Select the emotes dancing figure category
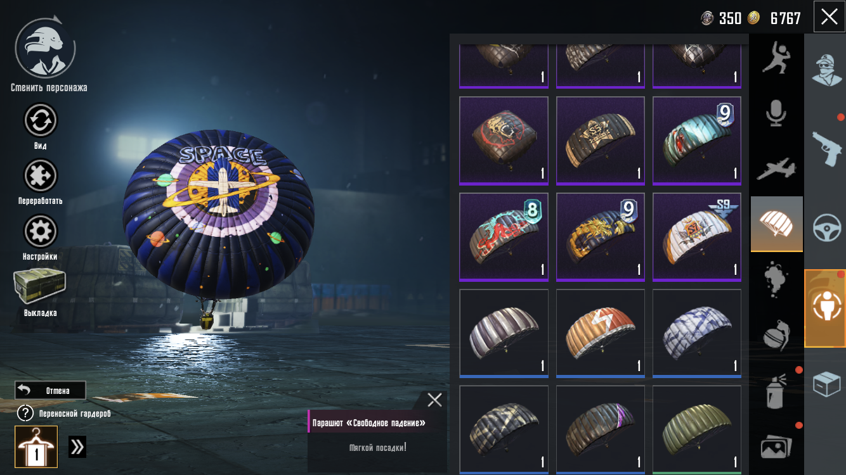 pos(776,57)
